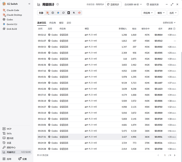The height and width of the screenshot is (162, 182).
Task: Filter usage by Codex icon in filter bar
Action: pyautogui.click(x=53, y=13)
